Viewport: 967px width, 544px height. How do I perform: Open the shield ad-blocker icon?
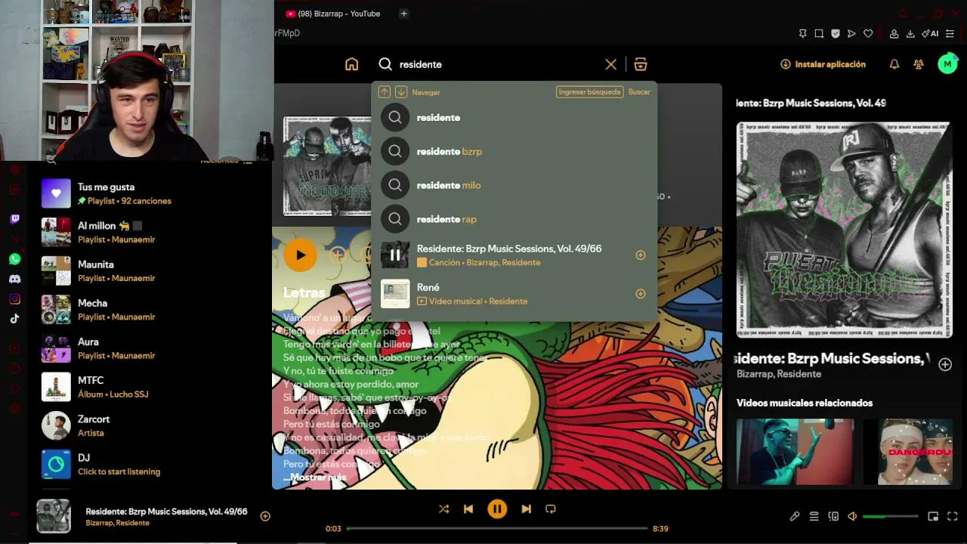[836, 33]
